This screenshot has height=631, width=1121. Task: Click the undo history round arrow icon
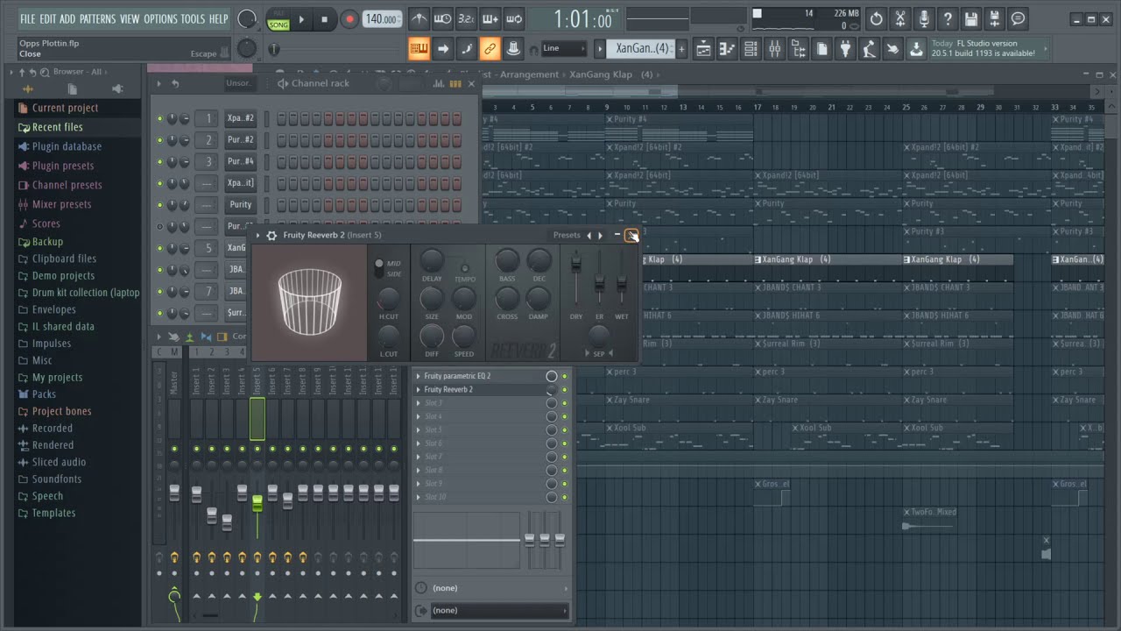point(876,18)
